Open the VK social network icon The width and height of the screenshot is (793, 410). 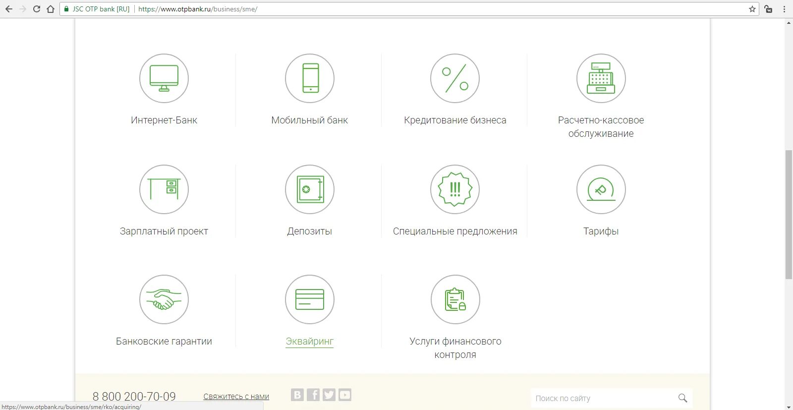pyautogui.click(x=297, y=395)
